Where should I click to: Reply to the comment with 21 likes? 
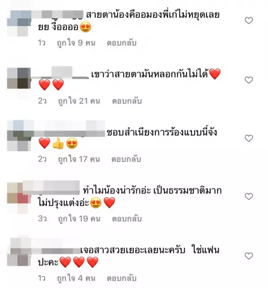pos(127,101)
